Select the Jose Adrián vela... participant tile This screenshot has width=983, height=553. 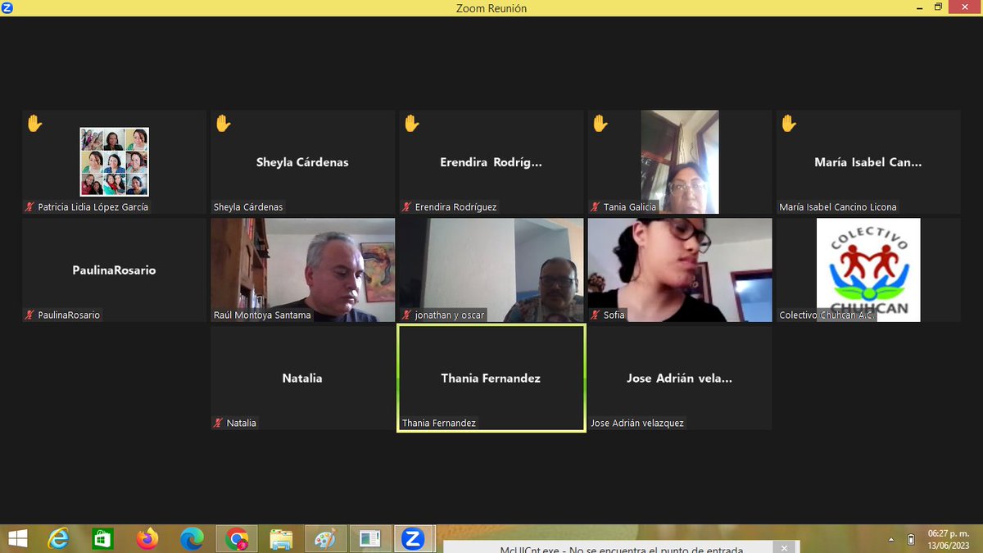point(680,378)
